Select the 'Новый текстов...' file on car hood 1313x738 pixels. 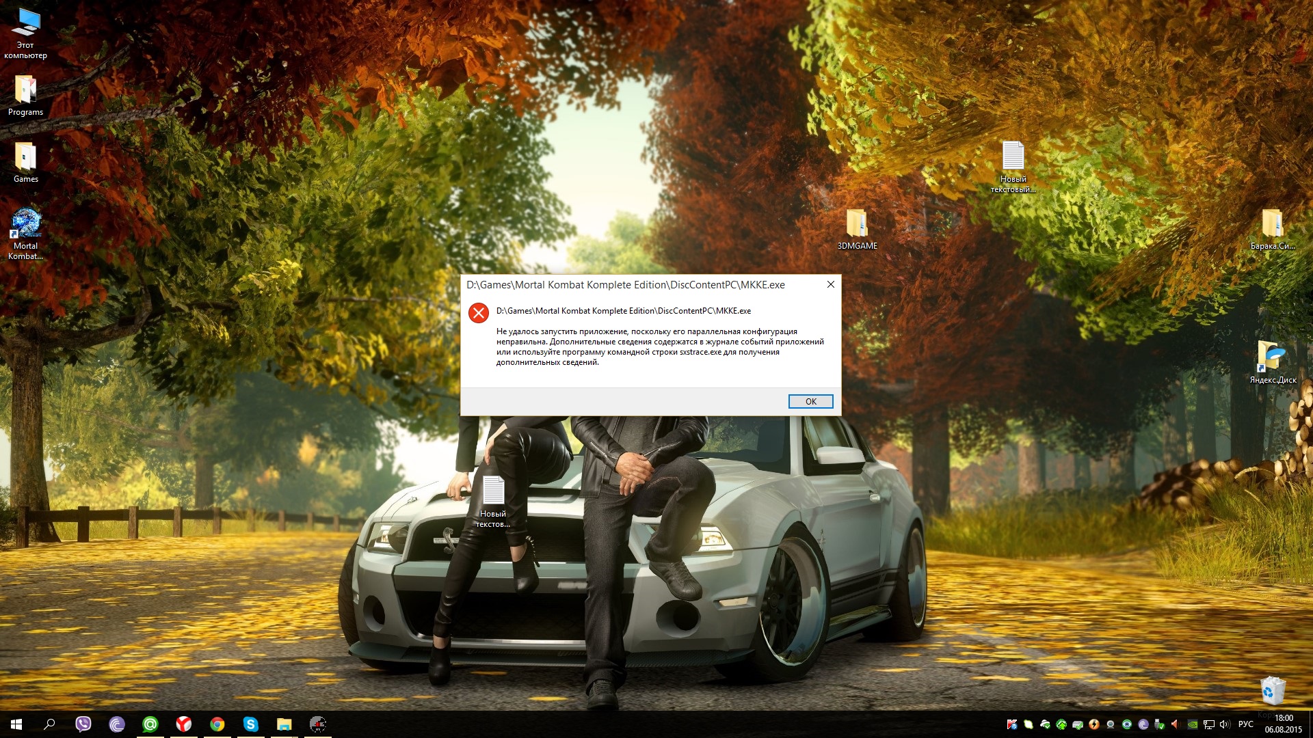click(x=493, y=502)
